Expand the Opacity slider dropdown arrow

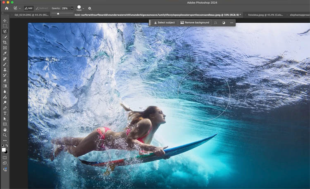72,8
